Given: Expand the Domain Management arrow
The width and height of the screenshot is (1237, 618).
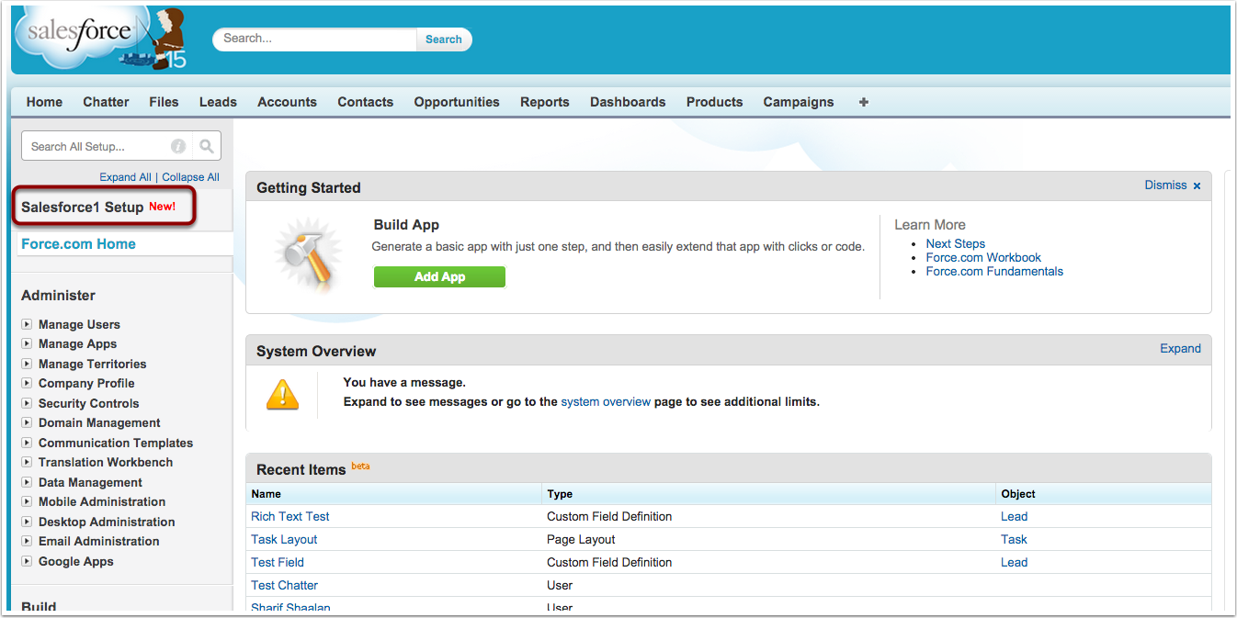Looking at the screenshot, I should 27,422.
